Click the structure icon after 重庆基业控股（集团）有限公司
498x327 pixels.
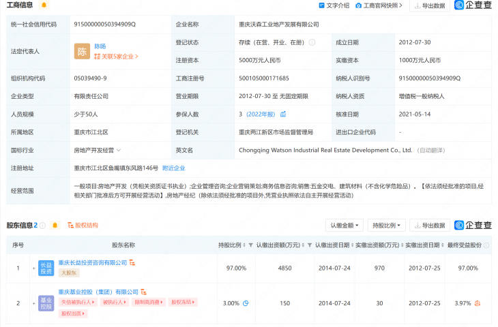coord(143,292)
